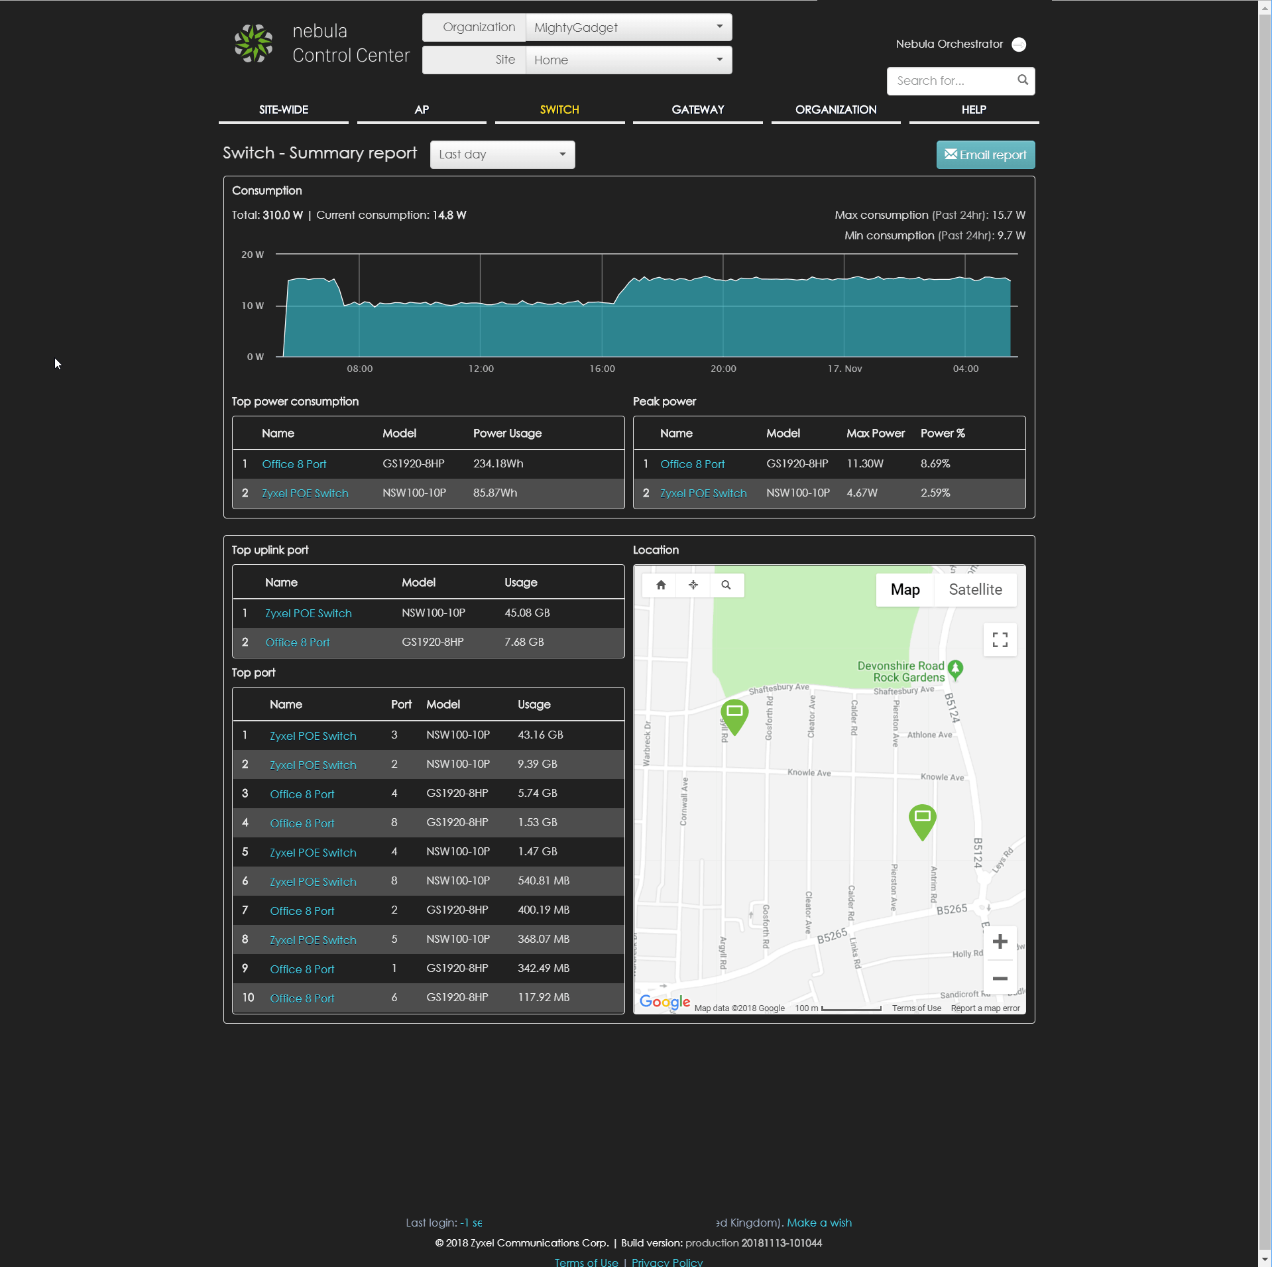Zoom in on the map
Screen dimensions: 1272x1267
pyautogui.click(x=1000, y=942)
